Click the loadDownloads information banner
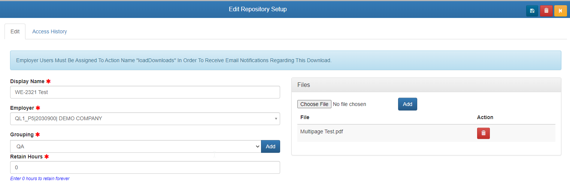The height and width of the screenshot is (188, 570). 285,60
